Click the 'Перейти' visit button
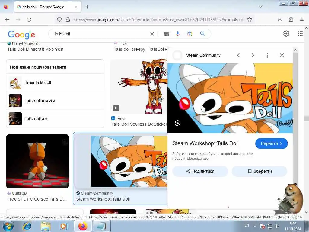 pos(271,143)
